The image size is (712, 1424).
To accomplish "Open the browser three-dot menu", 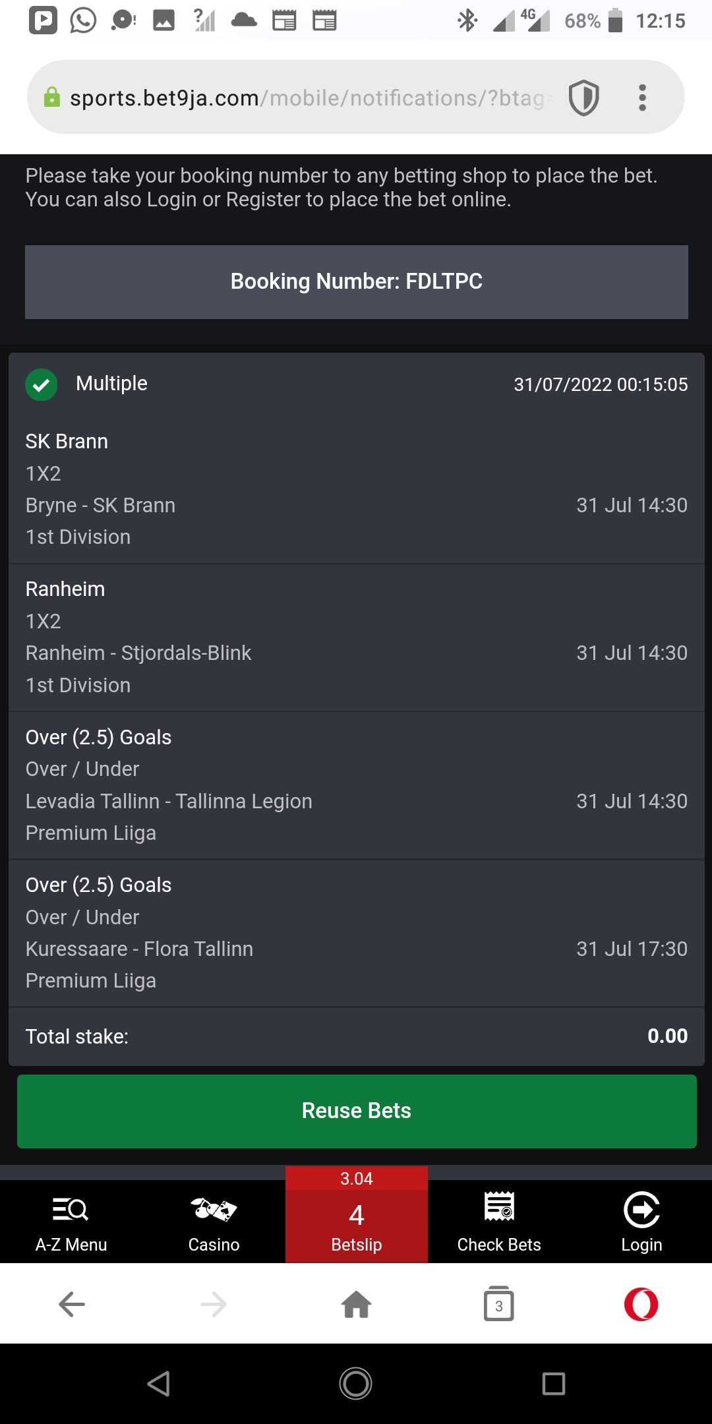I will [x=642, y=98].
